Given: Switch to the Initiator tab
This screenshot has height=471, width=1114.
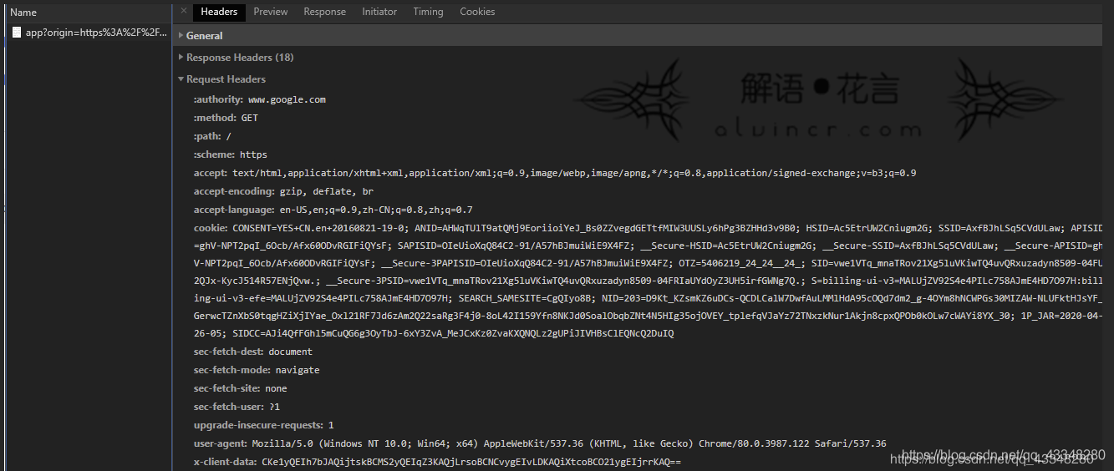Looking at the screenshot, I should pyautogui.click(x=379, y=12).
